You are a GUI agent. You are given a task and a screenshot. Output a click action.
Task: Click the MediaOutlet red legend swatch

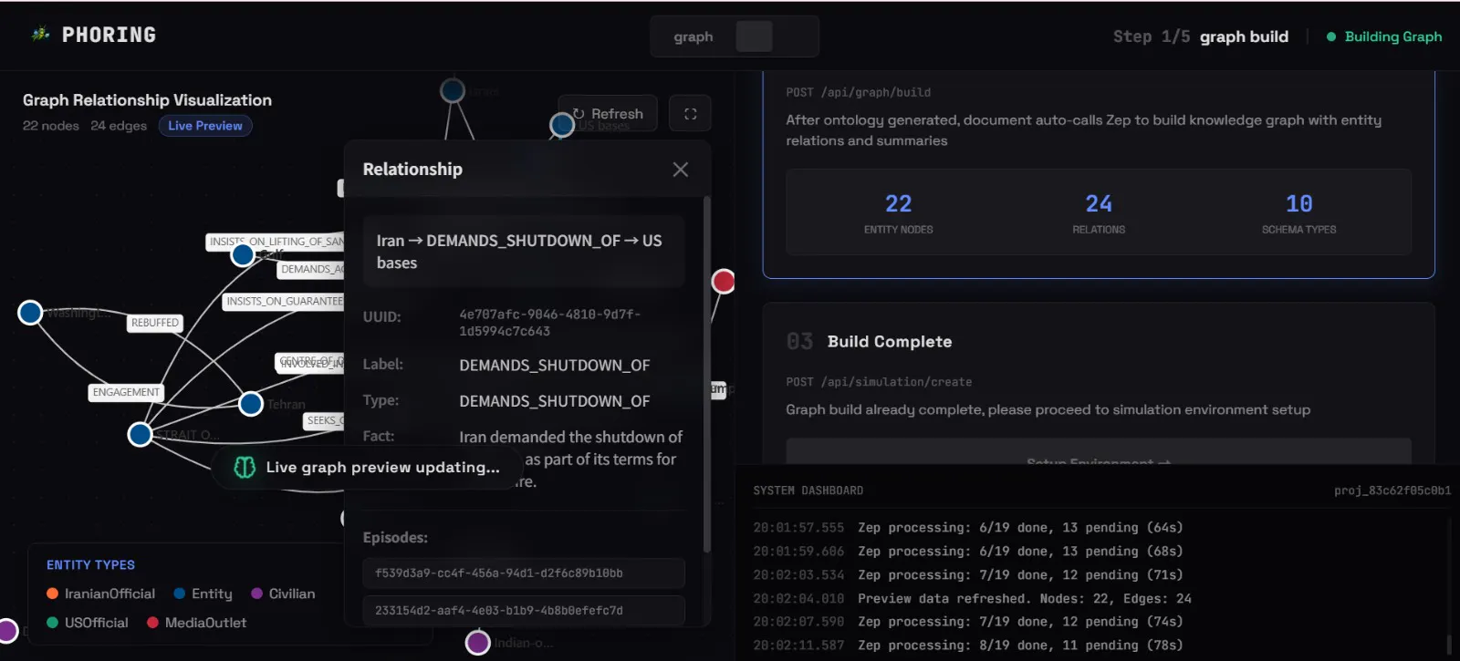pos(153,623)
